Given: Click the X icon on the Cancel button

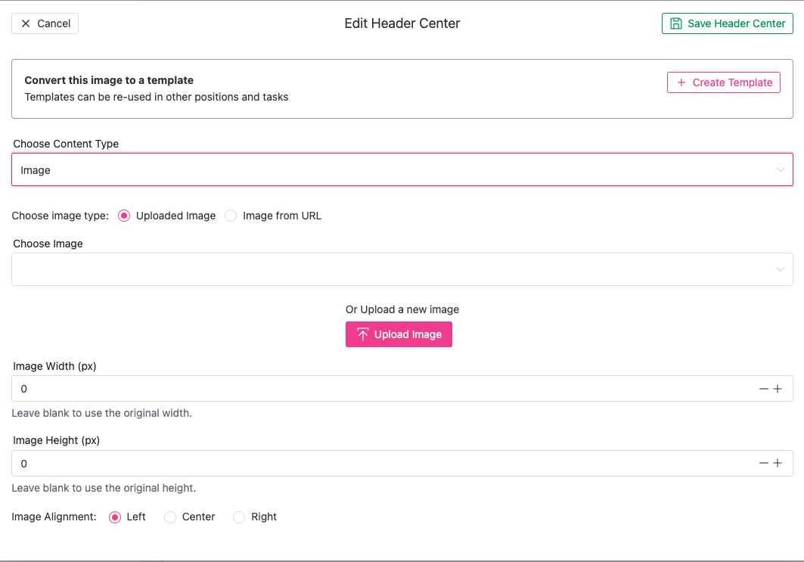Looking at the screenshot, I should [x=26, y=23].
